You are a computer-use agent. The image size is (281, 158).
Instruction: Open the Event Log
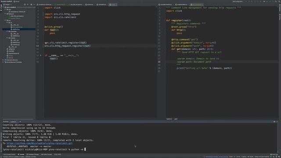(x=274, y=154)
